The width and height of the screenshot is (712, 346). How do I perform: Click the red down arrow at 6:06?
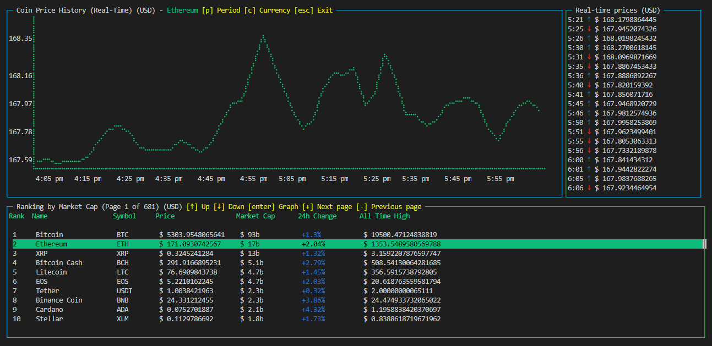point(589,188)
